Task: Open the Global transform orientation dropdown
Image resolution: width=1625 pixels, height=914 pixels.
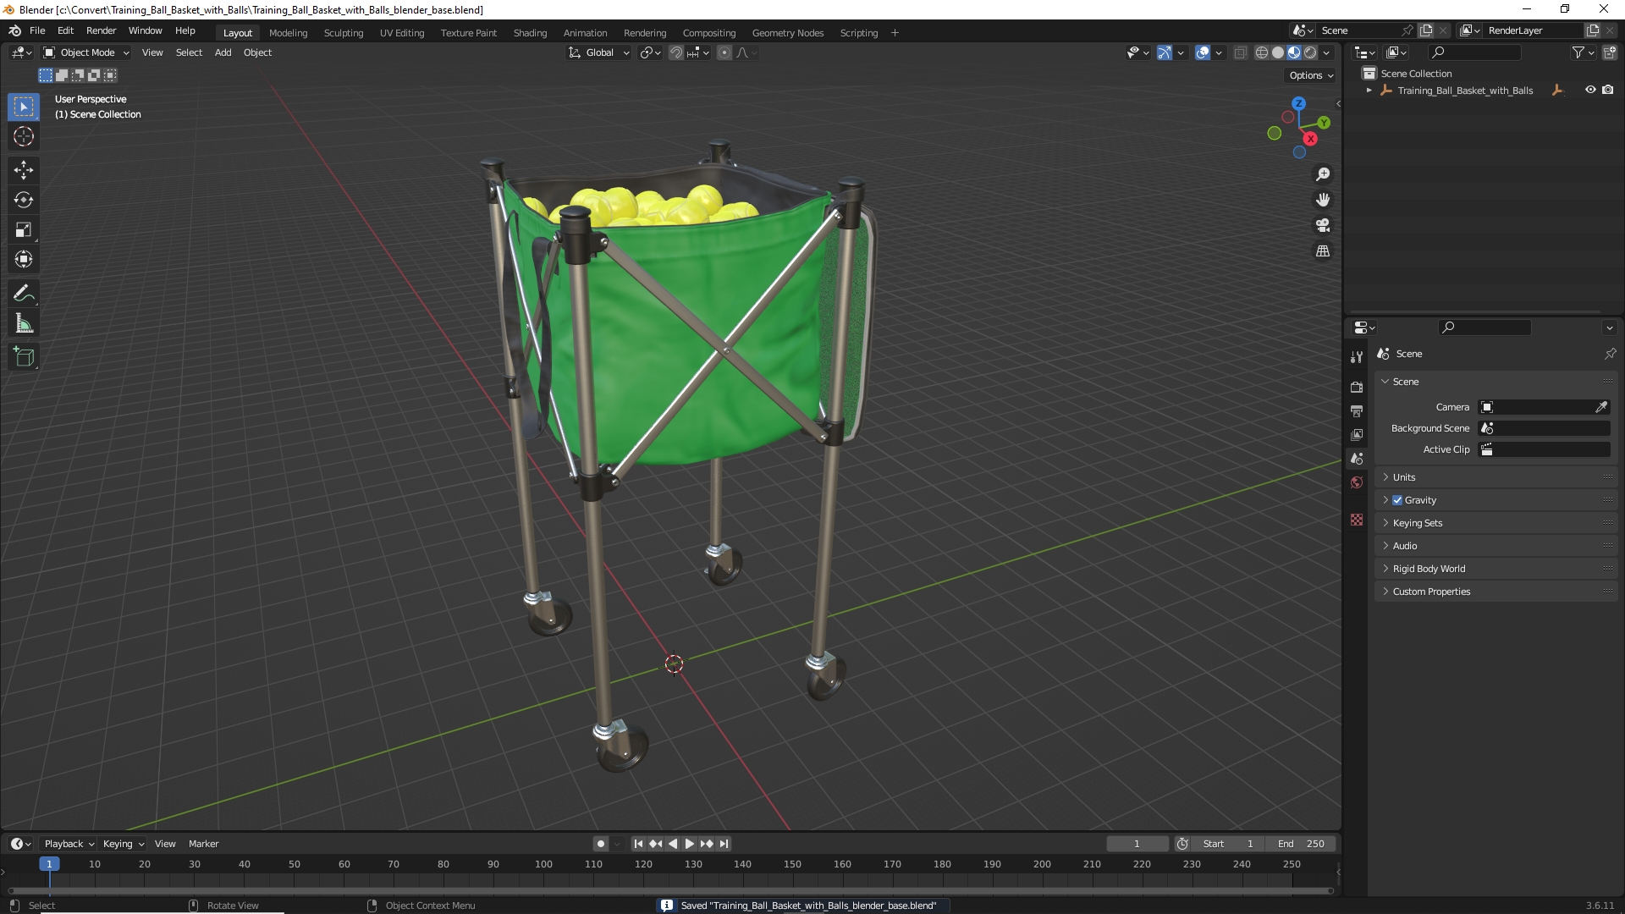Action: [599, 52]
